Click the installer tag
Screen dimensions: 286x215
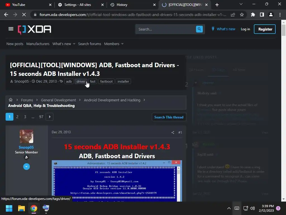pos(123,81)
